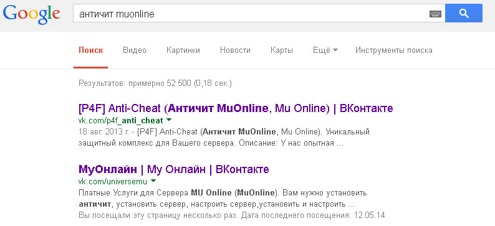Switch to the Карты tab

(x=282, y=50)
